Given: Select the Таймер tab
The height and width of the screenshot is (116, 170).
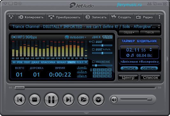Looking at the screenshot, I should (x=128, y=41).
